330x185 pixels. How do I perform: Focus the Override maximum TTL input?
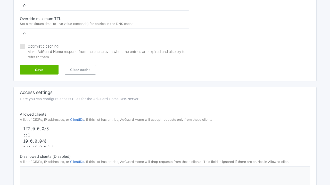[x=104, y=33]
